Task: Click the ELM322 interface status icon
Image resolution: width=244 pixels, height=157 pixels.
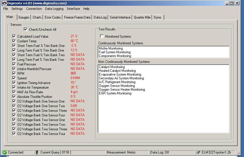Action: coord(198,152)
